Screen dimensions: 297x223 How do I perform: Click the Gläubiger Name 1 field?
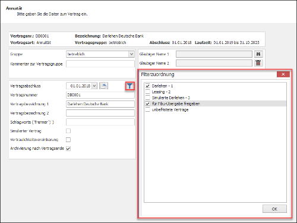pyautogui.click(x=214, y=54)
